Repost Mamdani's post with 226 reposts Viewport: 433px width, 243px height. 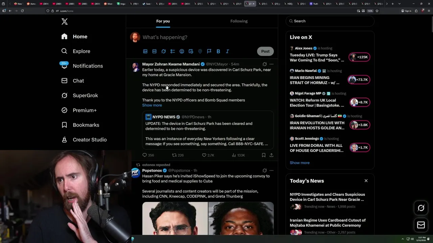point(178,155)
